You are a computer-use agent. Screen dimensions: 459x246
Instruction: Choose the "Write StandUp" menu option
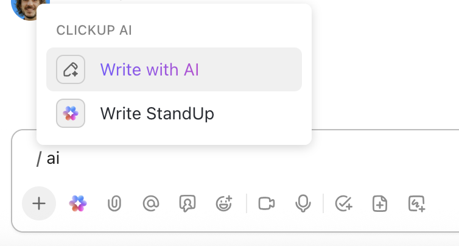coord(157,113)
